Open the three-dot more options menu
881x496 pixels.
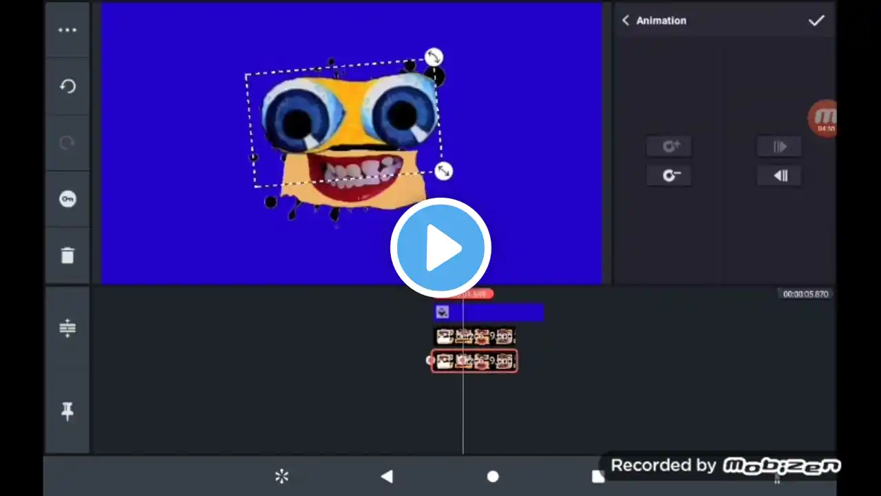click(x=67, y=30)
